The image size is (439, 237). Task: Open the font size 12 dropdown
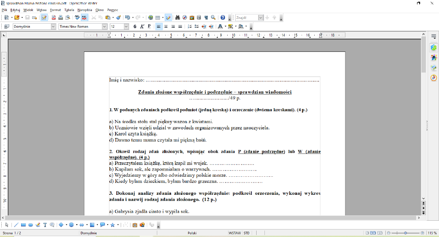[127, 26]
